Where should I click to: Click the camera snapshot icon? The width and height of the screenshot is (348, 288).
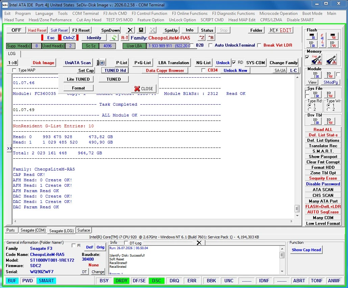[101, 62]
